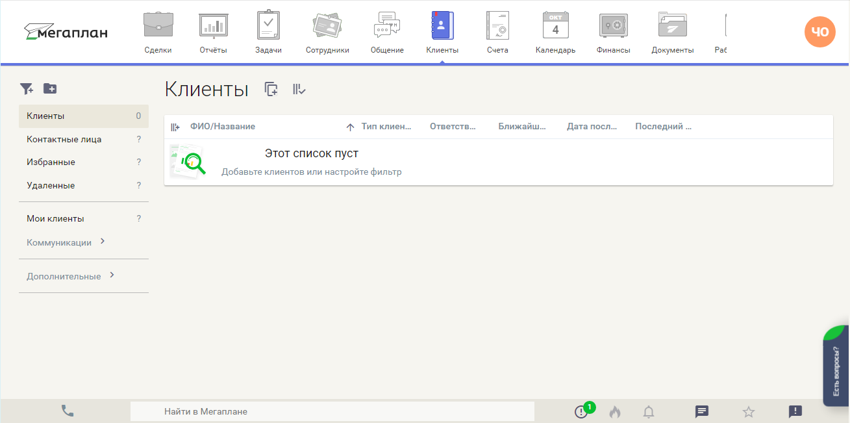Expand the Коммуникации section
This screenshot has height=423, width=850.
pos(103,242)
